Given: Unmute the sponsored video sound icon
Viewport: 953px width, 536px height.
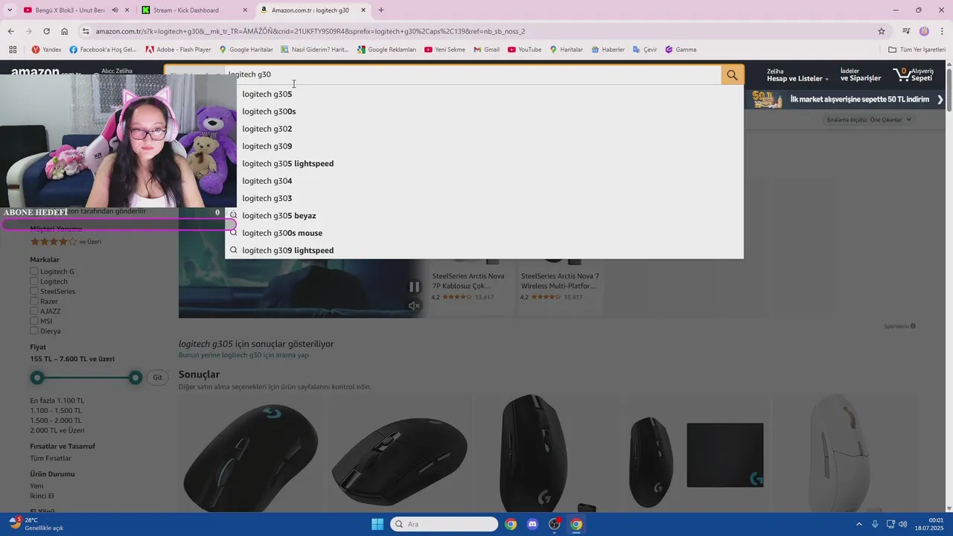Looking at the screenshot, I should click(x=414, y=305).
